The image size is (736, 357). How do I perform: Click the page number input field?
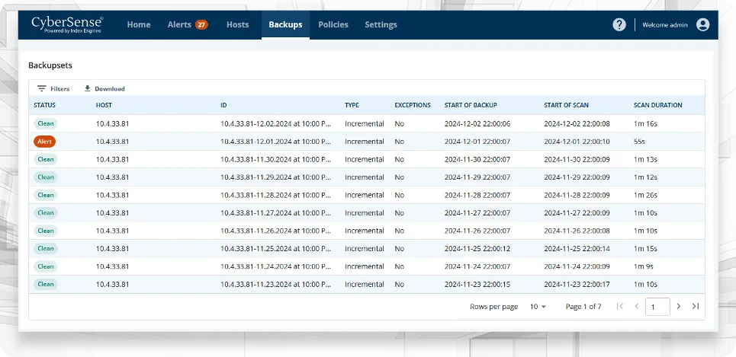[657, 306]
